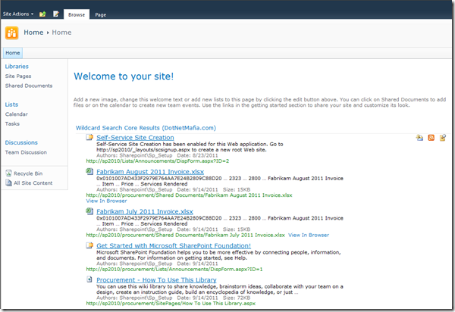Open the Announcements DispForm ID=2 URL

pos(158,161)
